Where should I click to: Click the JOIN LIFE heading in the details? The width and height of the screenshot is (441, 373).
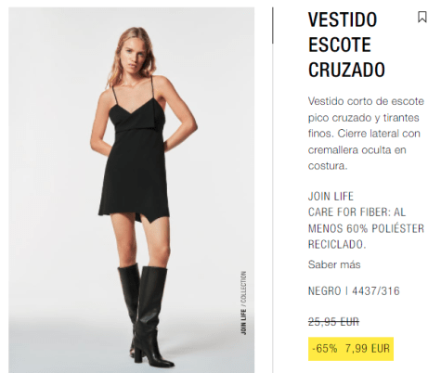click(x=331, y=197)
